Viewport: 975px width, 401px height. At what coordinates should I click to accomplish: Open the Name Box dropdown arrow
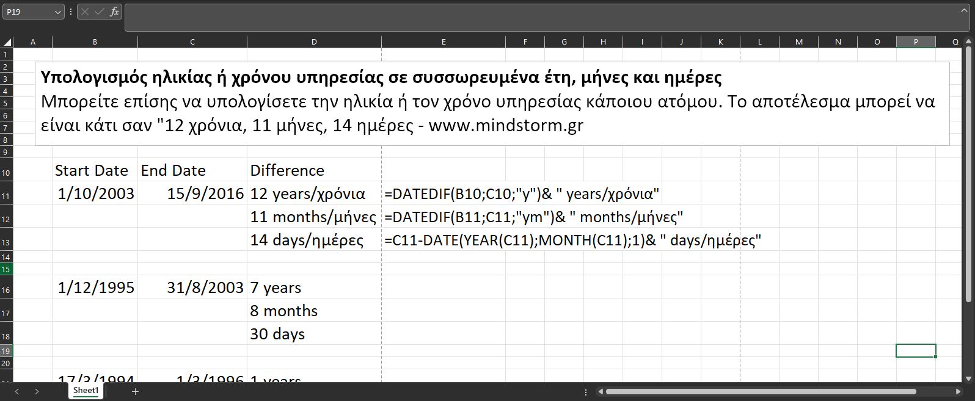point(57,12)
